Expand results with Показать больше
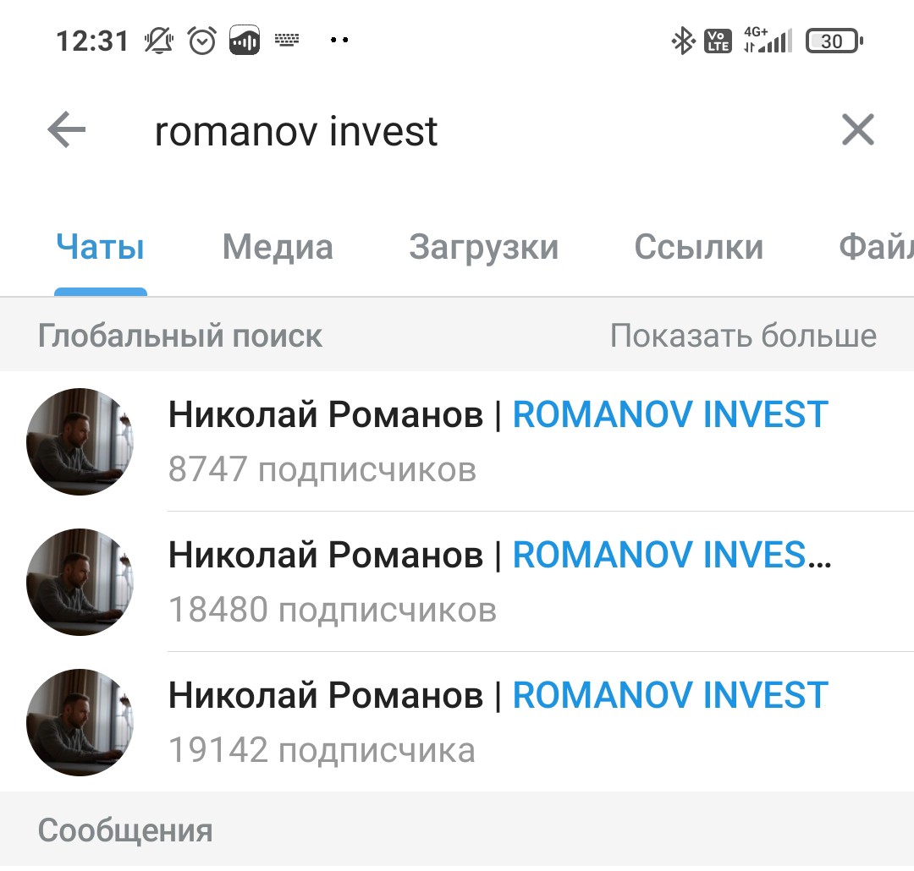914x871 pixels. 743,335
